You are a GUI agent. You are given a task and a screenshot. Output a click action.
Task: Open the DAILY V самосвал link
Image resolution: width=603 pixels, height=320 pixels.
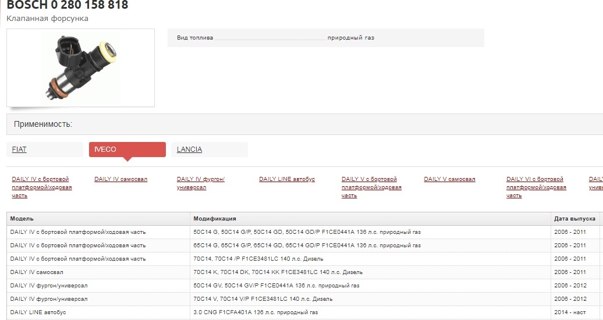[x=449, y=179]
